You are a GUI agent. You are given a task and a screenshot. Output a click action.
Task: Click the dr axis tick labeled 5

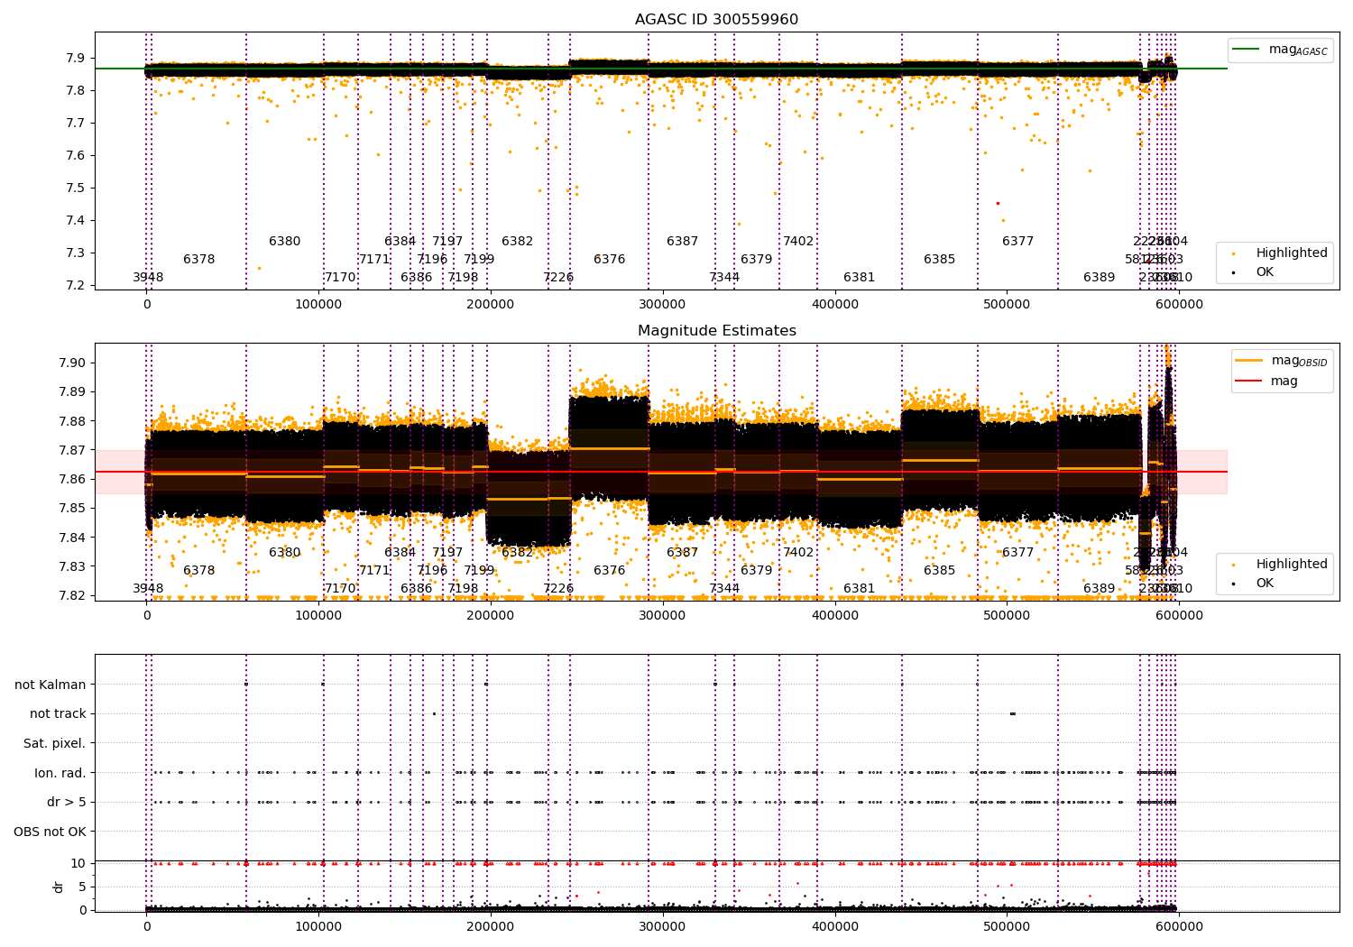[x=83, y=887]
